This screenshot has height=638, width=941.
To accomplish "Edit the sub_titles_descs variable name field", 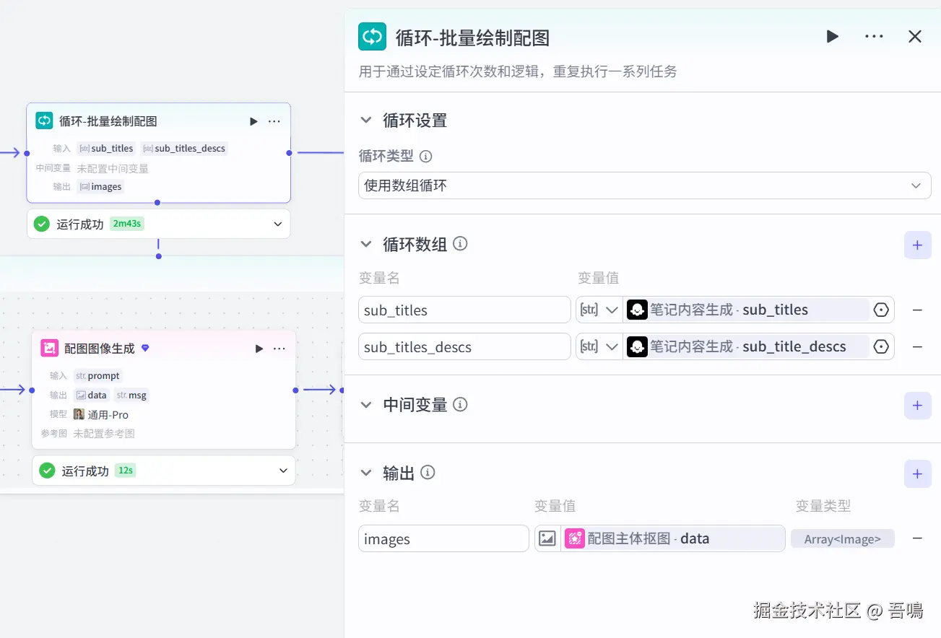I will [464, 346].
